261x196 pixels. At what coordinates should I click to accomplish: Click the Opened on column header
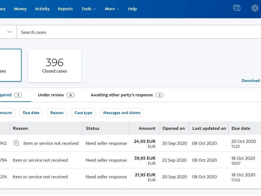pos(174,128)
